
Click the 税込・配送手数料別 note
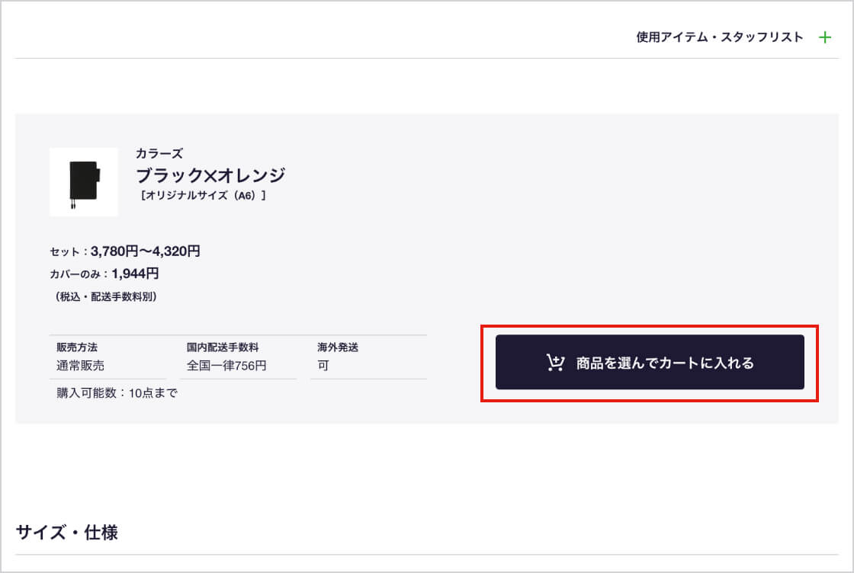click(105, 297)
